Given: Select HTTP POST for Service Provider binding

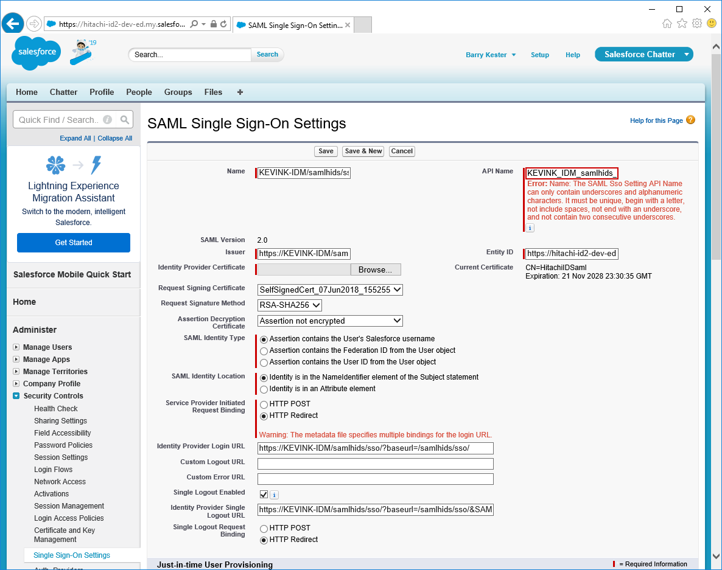Looking at the screenshot, I should pyautogui.click(x=264, y=404).
